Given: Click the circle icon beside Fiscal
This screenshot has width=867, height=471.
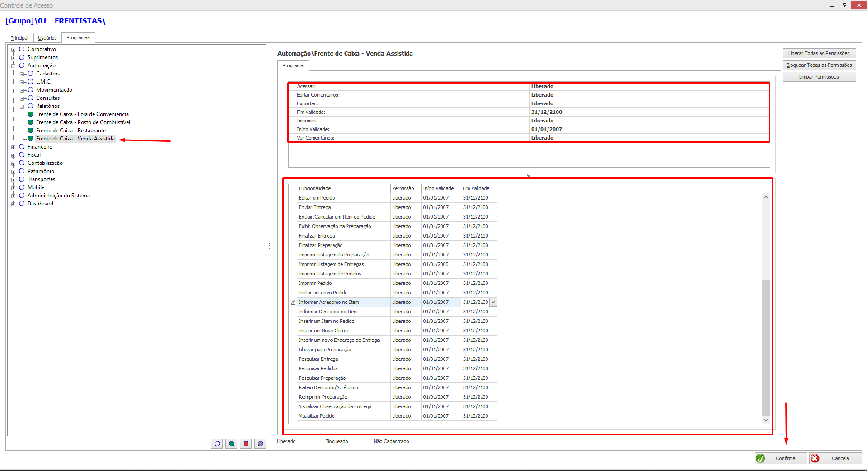Looking at the screenshot, I should point(22,155).
